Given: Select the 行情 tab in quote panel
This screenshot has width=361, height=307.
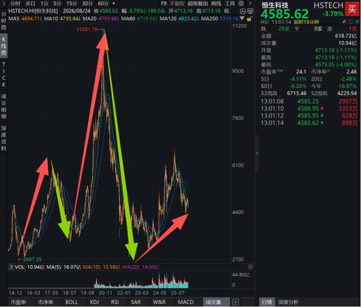Looking at the screenshot, I should tap(267, 302).
